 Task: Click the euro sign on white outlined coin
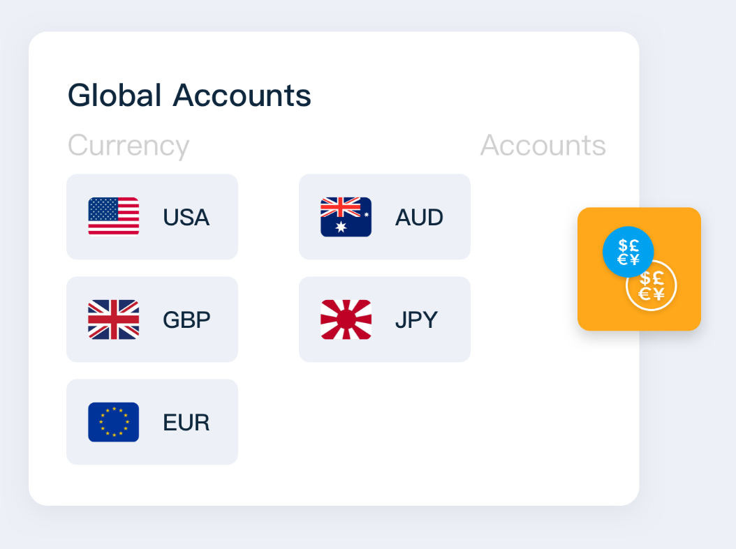click(645, 294)
